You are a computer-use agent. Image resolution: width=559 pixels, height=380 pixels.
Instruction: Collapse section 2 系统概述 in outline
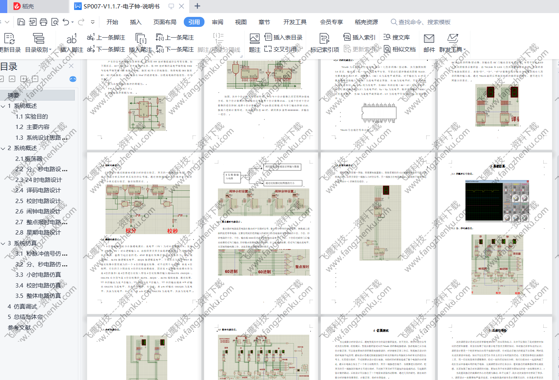click(3, 148)
